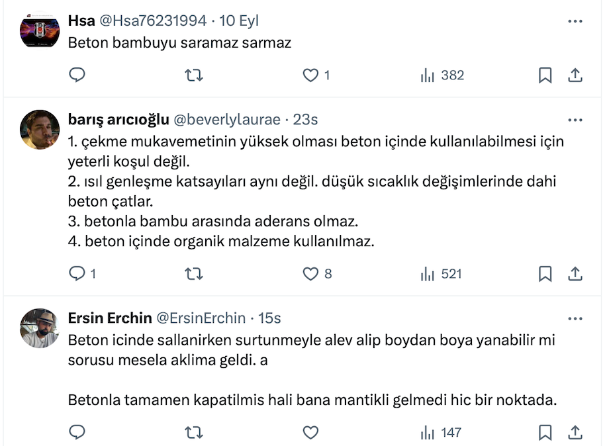Open more menu on barış arıcıoğlu's tweet
The width and height of the screenshot is (605, 446).
click(x=575, y=120)
